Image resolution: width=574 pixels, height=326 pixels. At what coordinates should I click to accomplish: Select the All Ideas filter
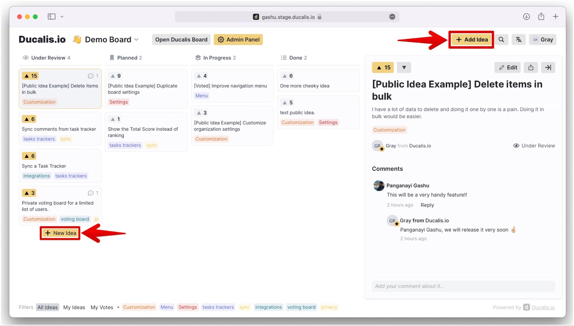point(47,307)
